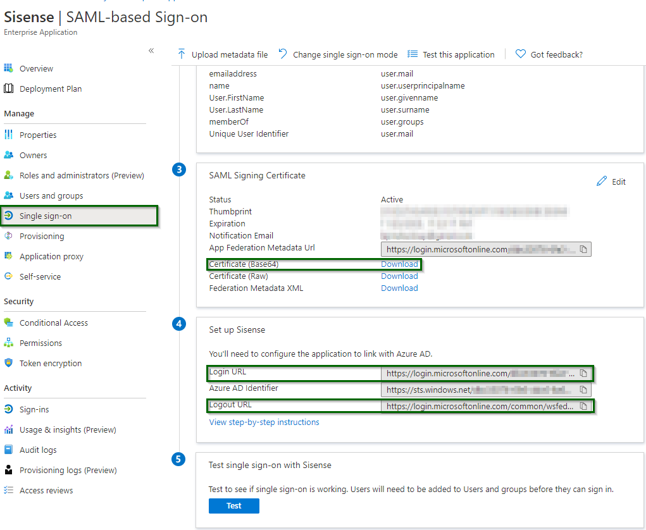Click Roles and administrators icon
This screenshot has width=646, height=530.
click(x=8, y=175)
